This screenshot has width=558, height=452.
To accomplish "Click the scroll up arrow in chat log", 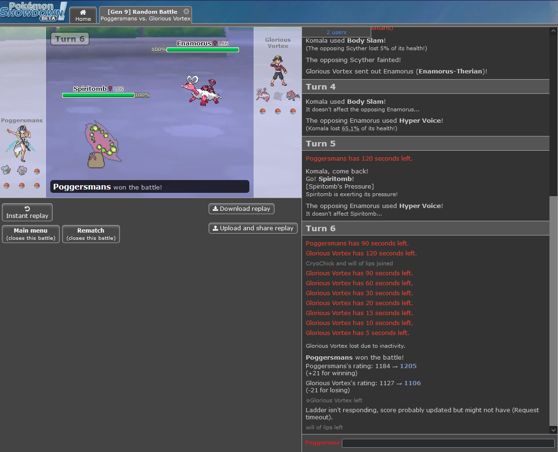I will click(553, 31).
